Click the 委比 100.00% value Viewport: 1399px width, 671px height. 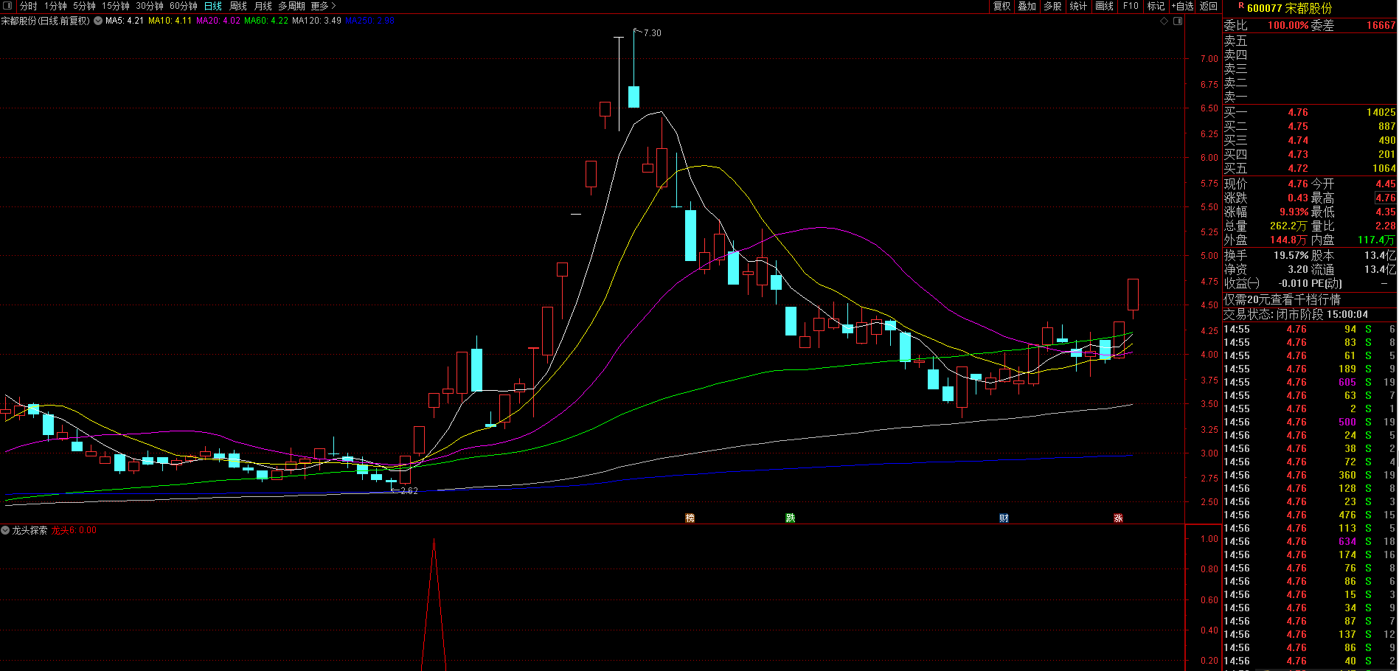[1288, 25]
